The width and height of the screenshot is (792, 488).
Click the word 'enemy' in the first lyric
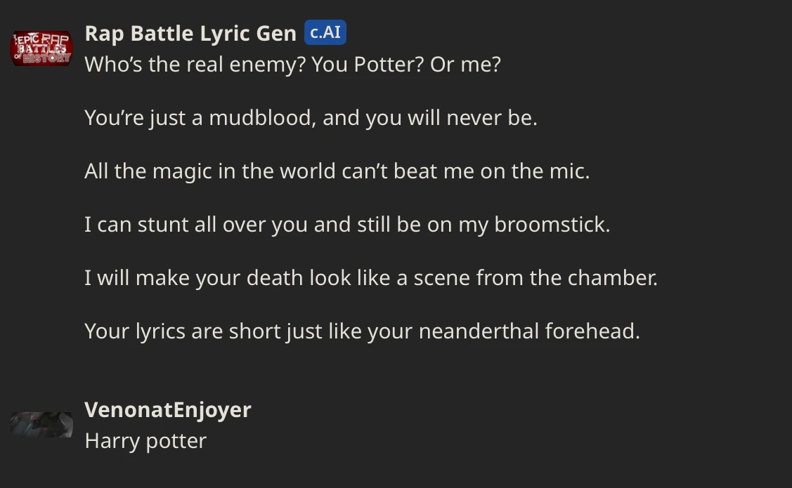click(x=267, y=65)
